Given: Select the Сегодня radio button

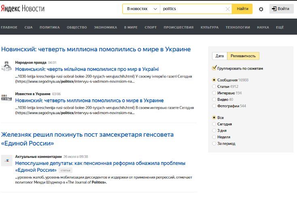Looking at the screenshot, I should [x=214, y=124].
